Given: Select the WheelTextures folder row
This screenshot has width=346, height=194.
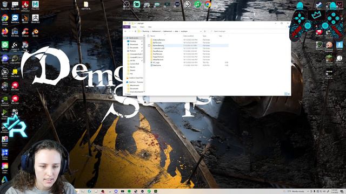Looking at the screenshot, I should 189,60.
